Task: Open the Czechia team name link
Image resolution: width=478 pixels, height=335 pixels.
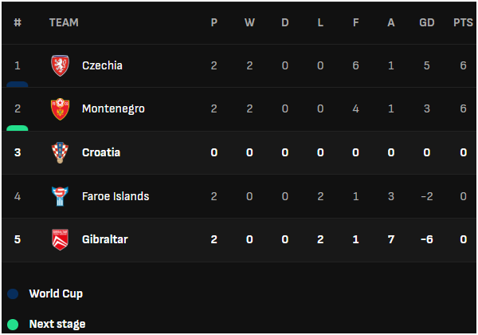Action: click(102, 65)
